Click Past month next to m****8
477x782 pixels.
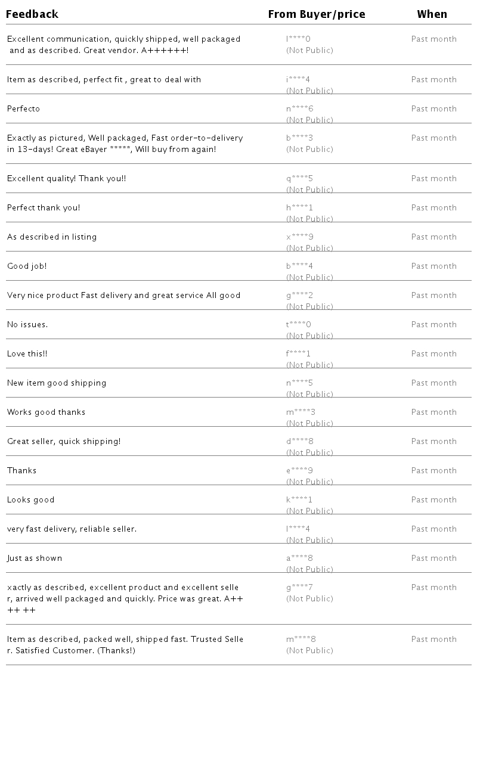pyautogui.click(x=434, y=640)
